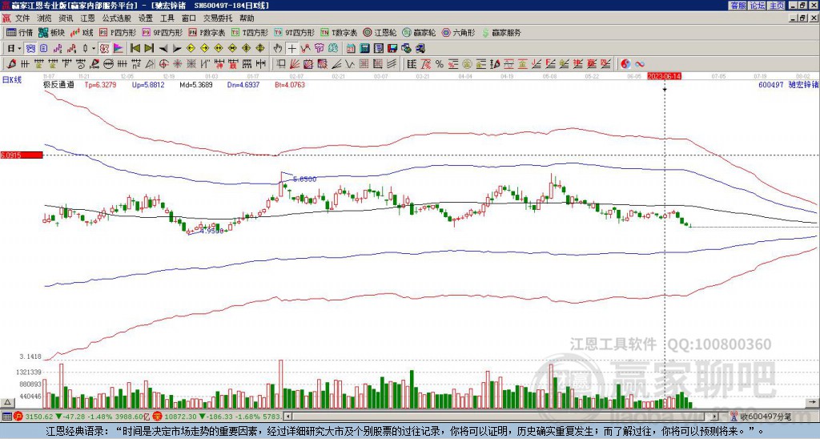Open the 设置 settings menu

[145, 18]
